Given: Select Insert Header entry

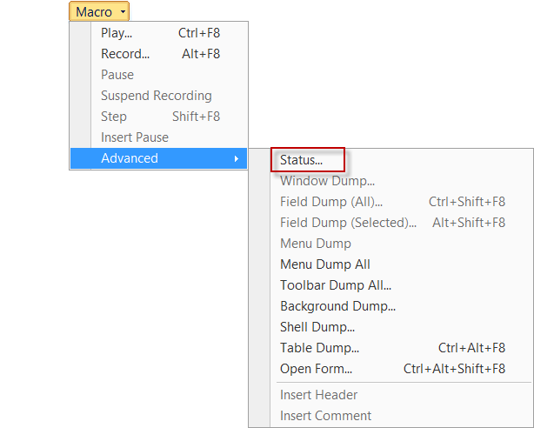Looking at the screenshot, I should coord(318,395).
